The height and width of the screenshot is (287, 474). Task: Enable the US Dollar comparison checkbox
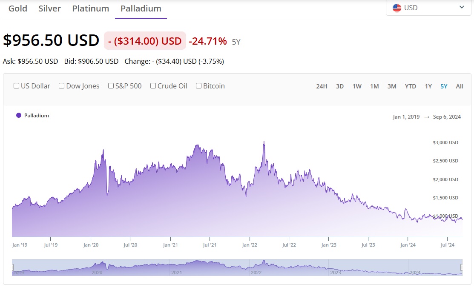pyautogui.click(x=17, y=86)
